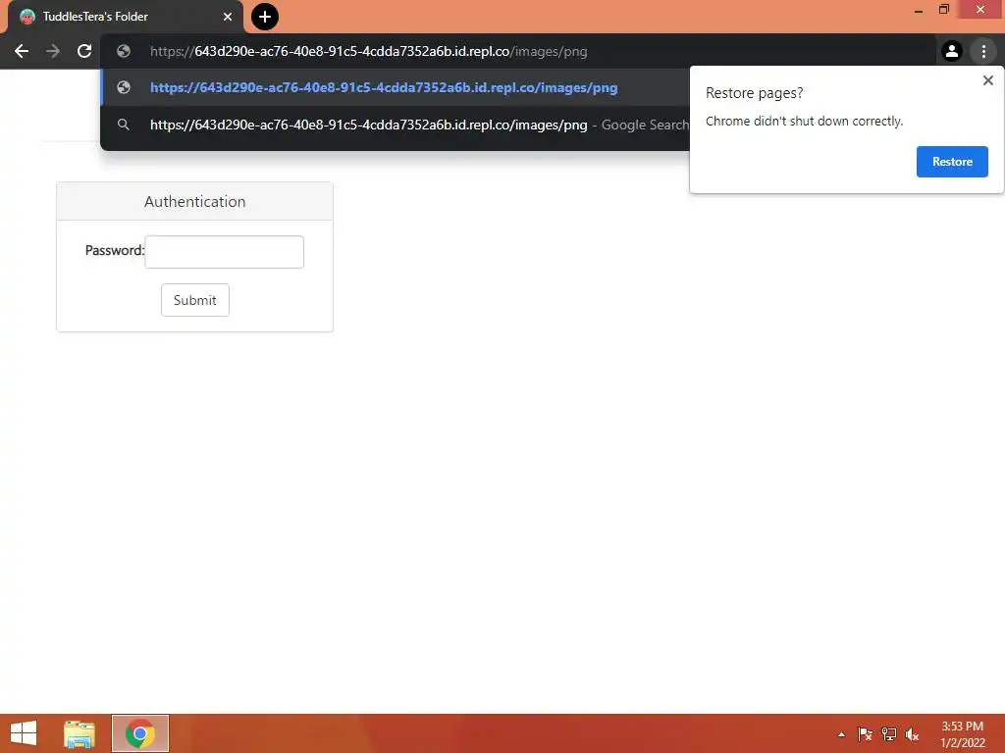Click the globe site-info icon in address bar
Viewport: 1005px width, 753px height.
124,51
